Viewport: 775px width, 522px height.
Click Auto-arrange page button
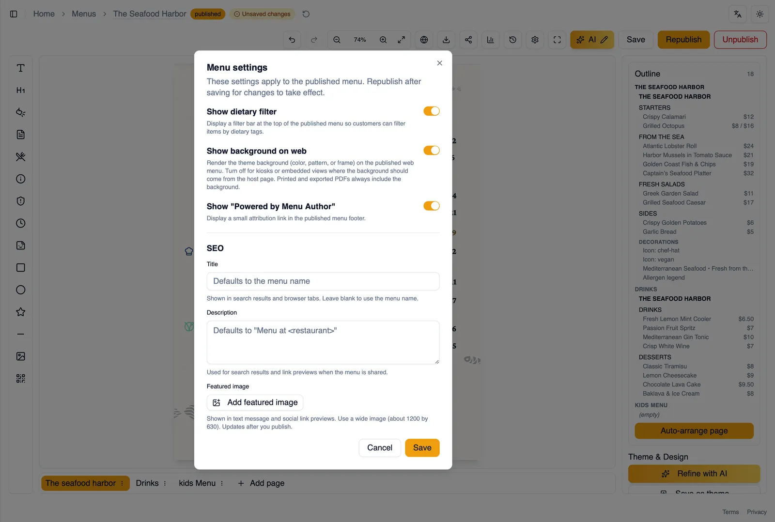click(694, 431)
